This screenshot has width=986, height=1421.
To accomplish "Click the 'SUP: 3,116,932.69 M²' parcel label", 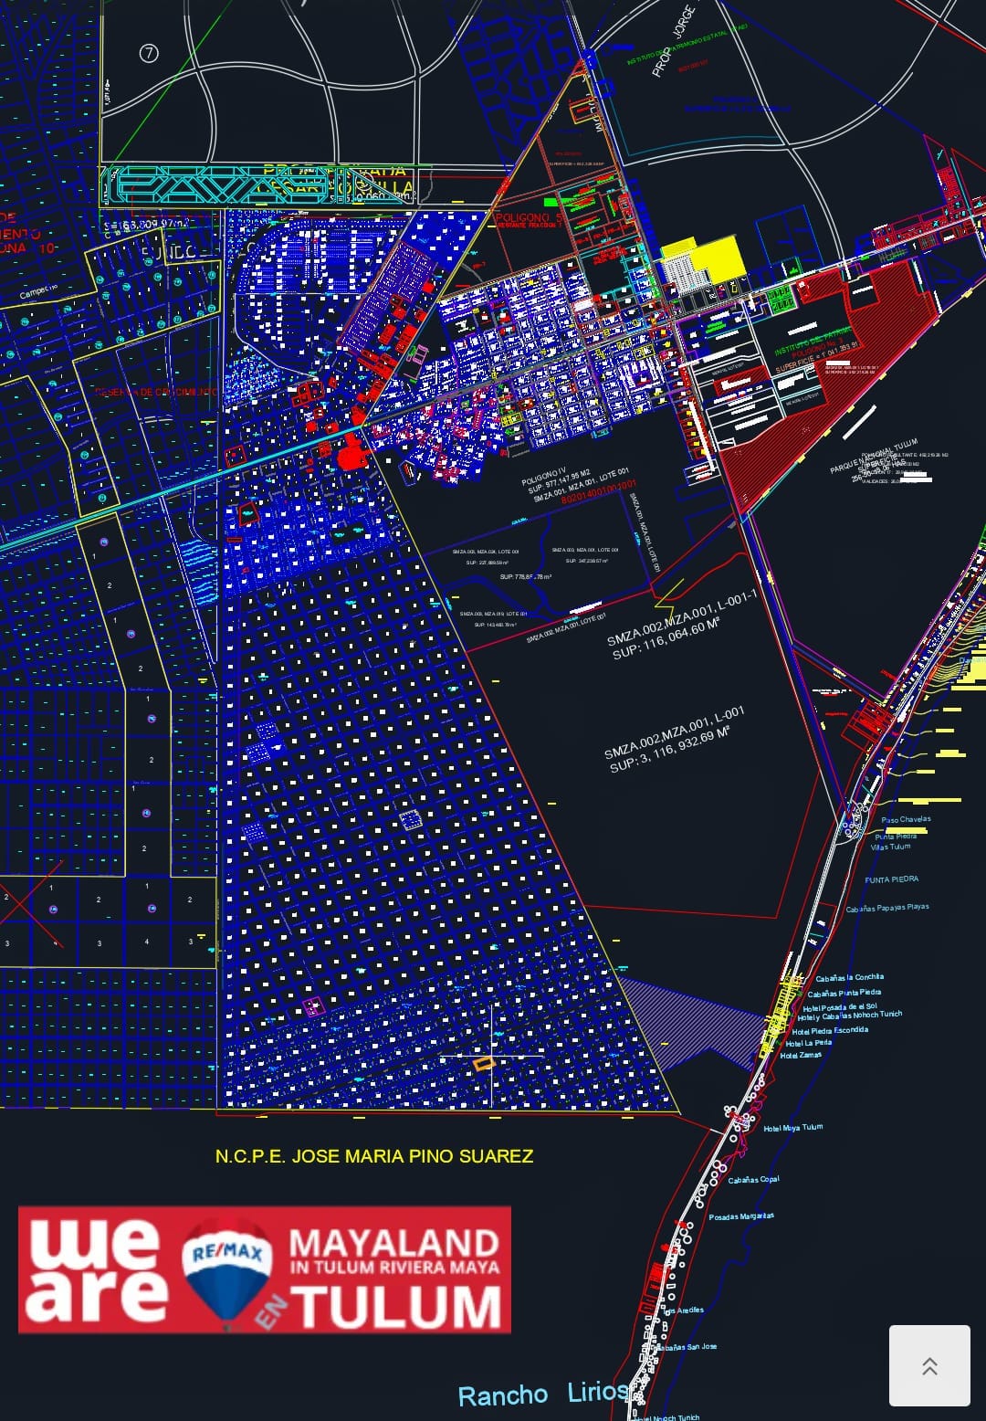I will click(669, 752).
